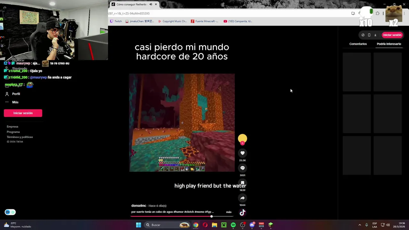Image resolution: width=409 pixels, height=230 pixels.
Task: Click the Minecraft video to pause playback
Action: point(182,123)
